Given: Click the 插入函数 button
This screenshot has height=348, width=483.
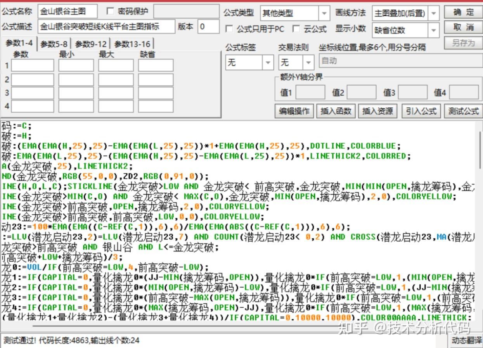Looking at the screenshot, I should 336,111.
